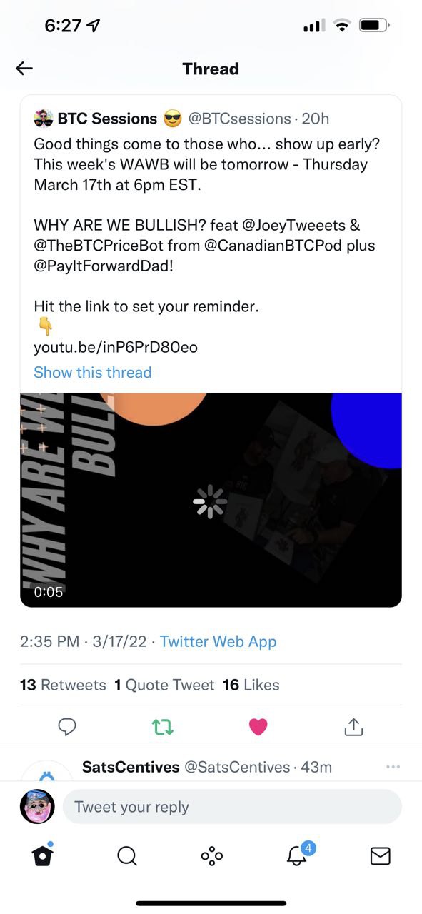This screenshot has width=422, height=914.
Task: View the 16 Likes list
Action: pos(251,685)
